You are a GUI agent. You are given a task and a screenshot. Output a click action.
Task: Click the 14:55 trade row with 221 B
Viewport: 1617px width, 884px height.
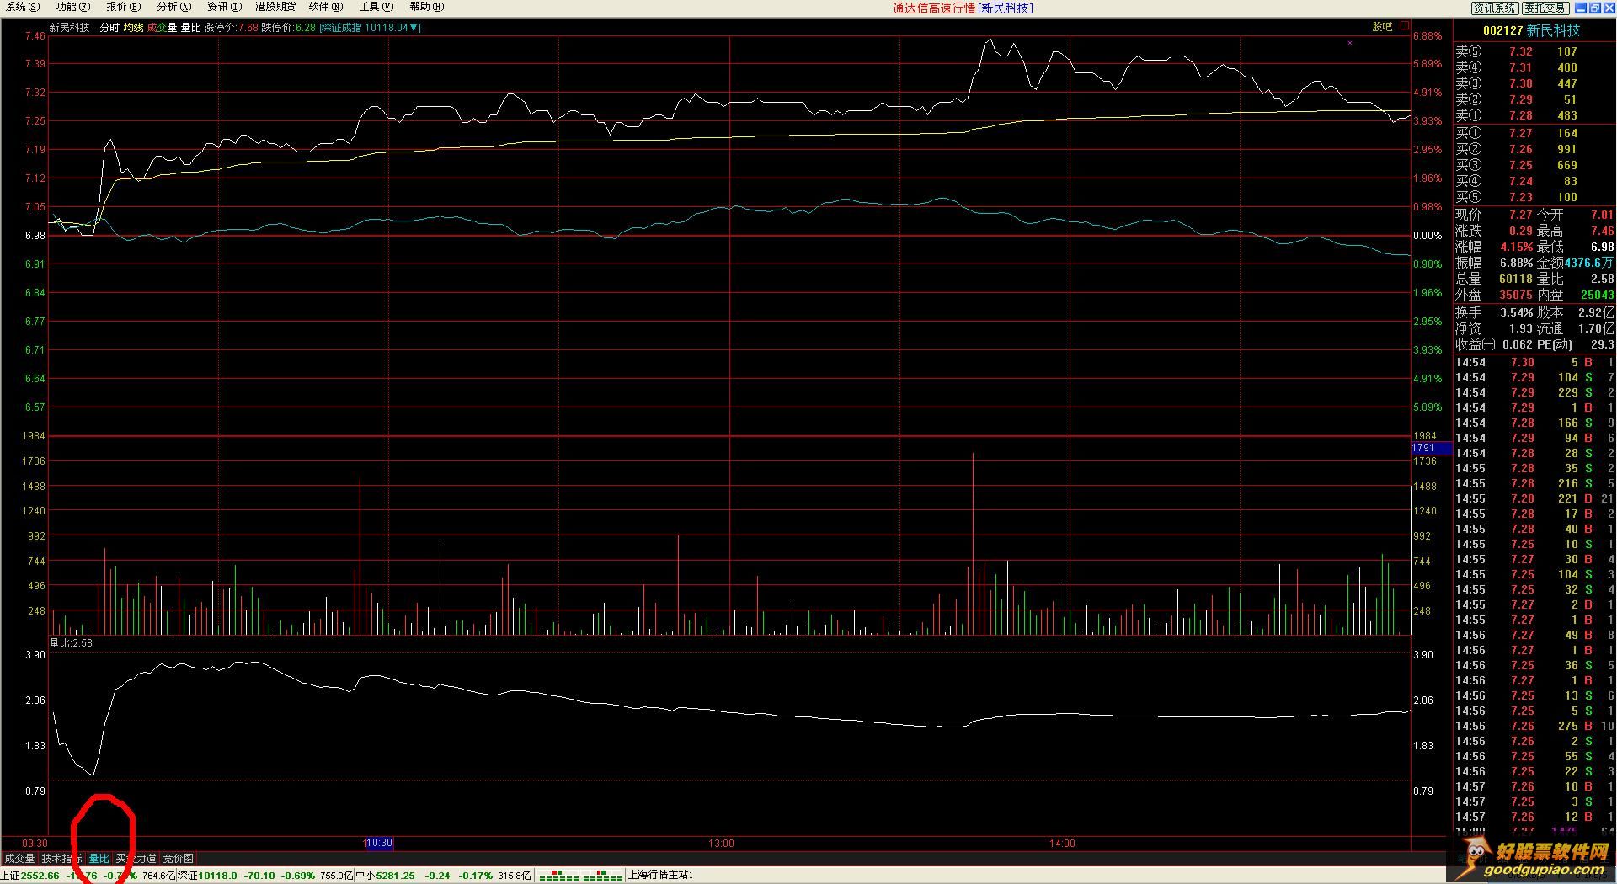tap(1534, 498)
